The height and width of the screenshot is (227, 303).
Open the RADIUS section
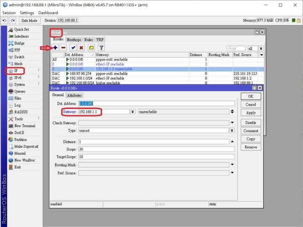click(x=21, y=112)
